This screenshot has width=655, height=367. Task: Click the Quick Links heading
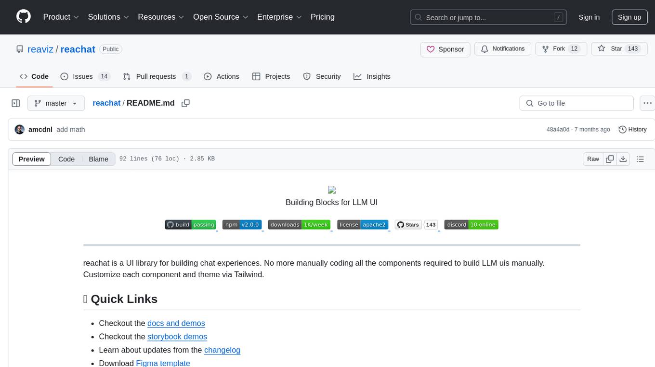pyautogui.click(x=120, y=299)
